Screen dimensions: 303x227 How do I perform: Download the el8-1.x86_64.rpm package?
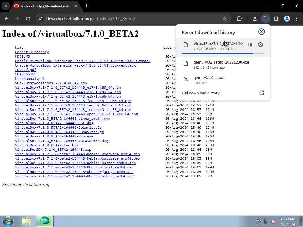[x=68, y=92]
